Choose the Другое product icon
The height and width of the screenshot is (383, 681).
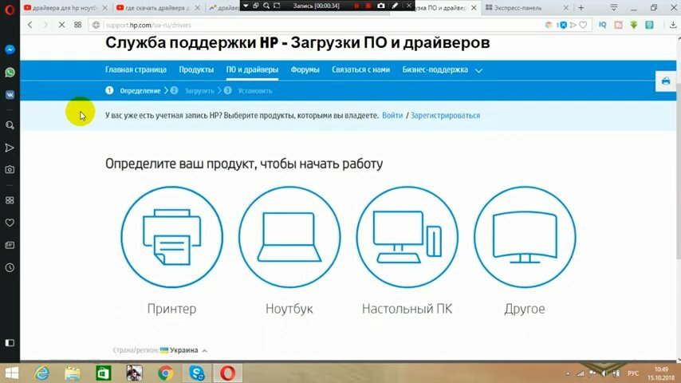525,237
